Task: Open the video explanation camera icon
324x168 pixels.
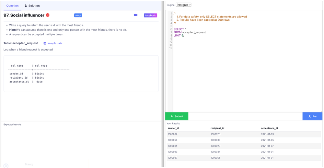Action: [x=135, y=15]
